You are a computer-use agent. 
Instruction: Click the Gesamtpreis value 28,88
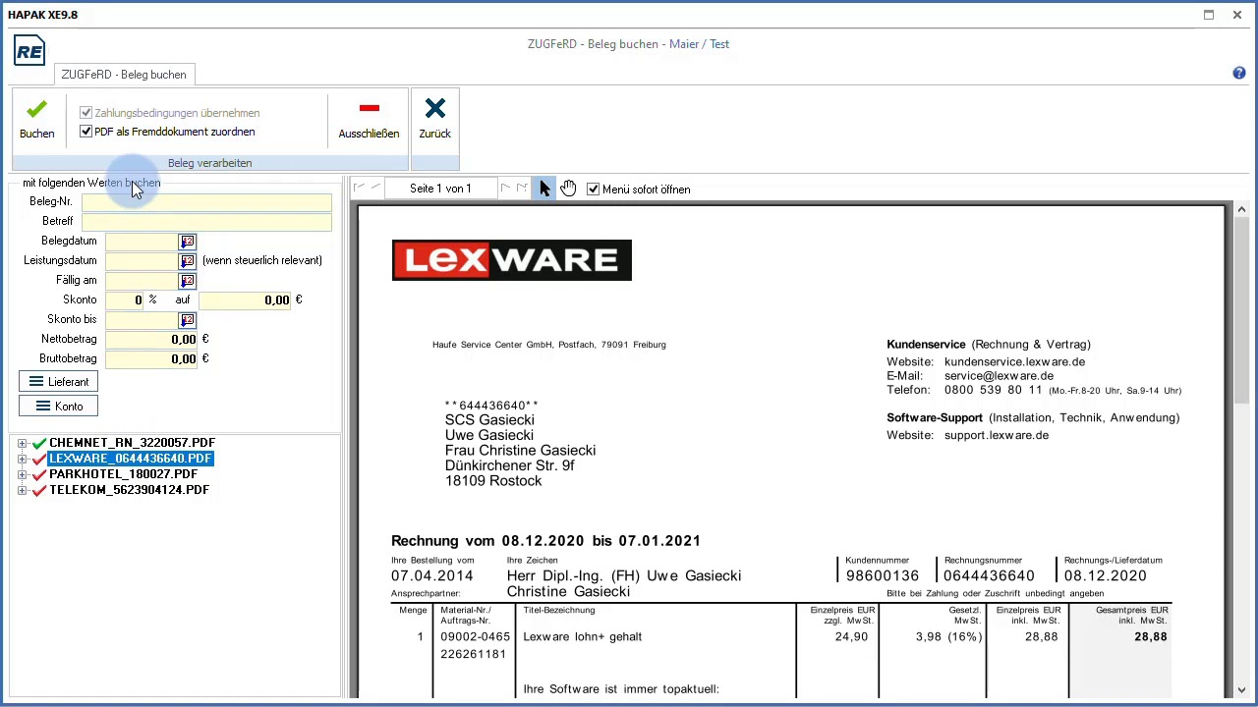point(1151,637)
